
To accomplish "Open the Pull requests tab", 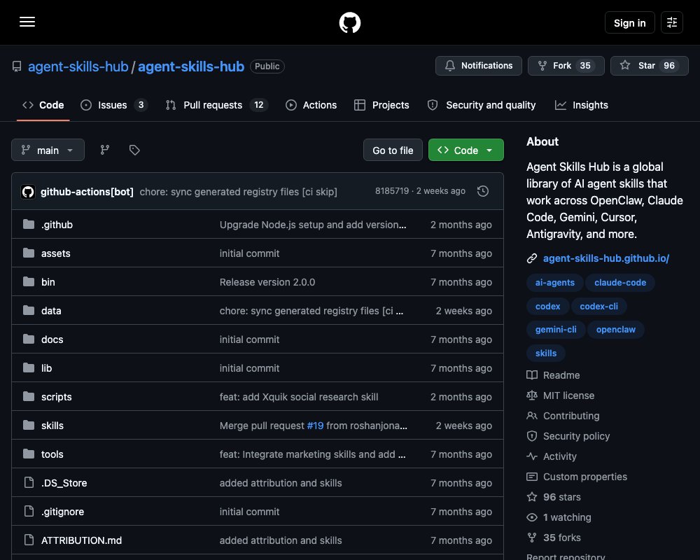I will (216, 105).
